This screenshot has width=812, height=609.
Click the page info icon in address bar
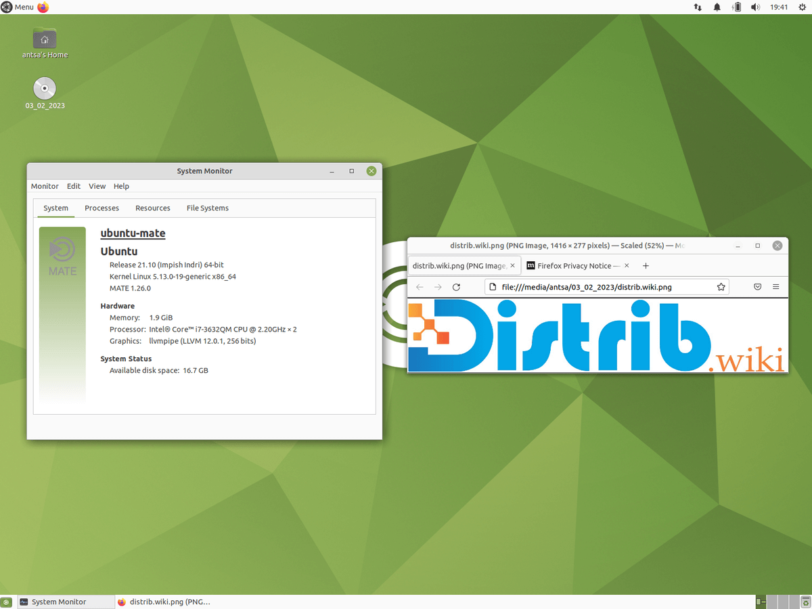tap(493, 287)
